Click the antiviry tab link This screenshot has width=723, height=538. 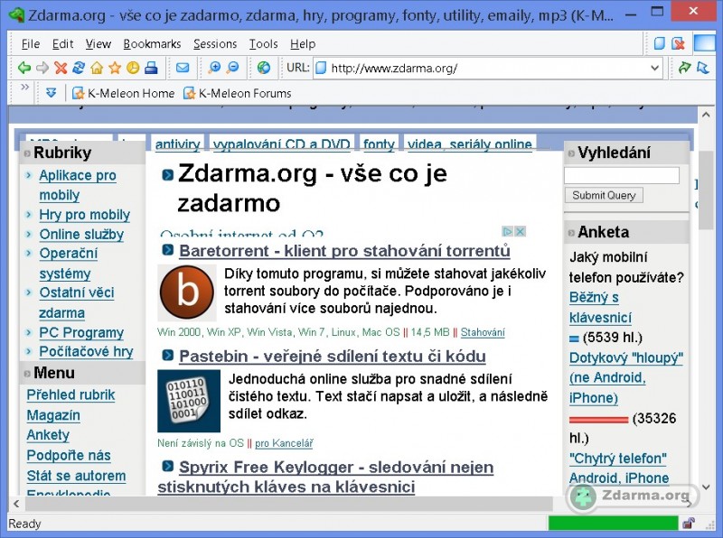pyautogui.click(x=177, y=144)
